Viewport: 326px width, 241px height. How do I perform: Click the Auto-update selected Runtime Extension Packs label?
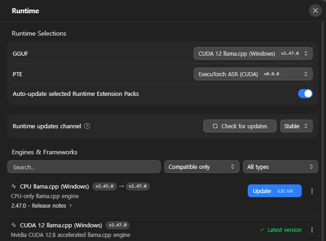[x=76, y=94]
